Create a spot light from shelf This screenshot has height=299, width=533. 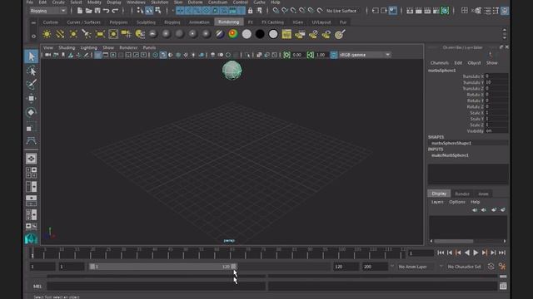(x=87, y=34)
